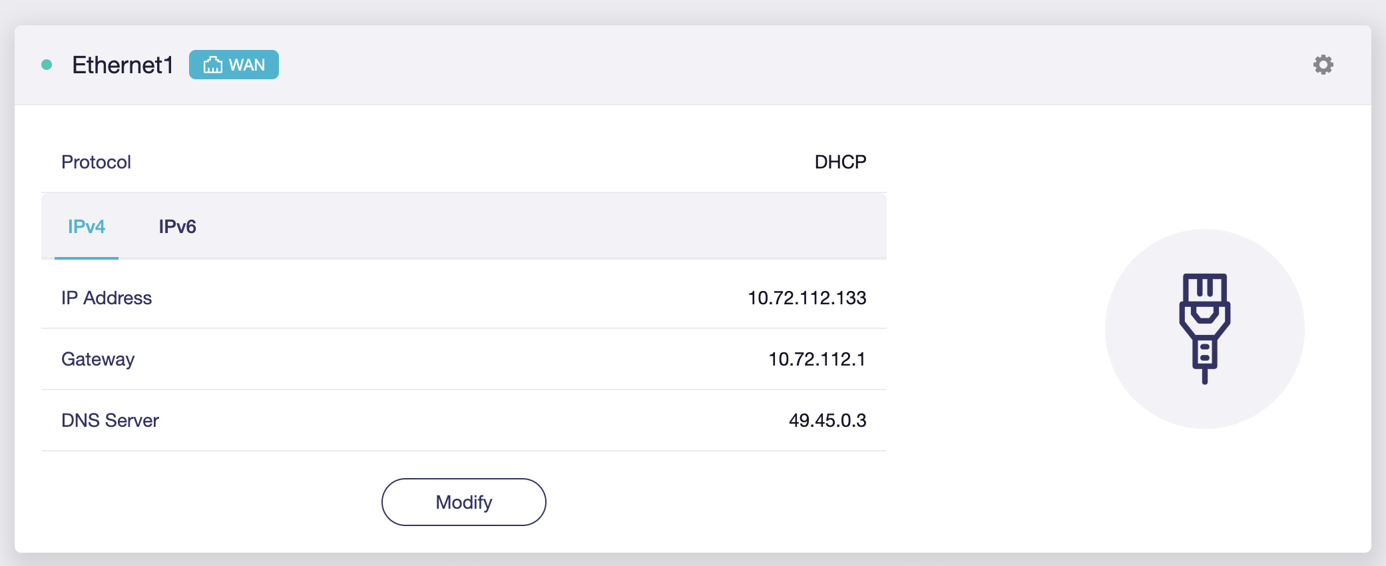This screenshot has height=566, width=1386.
Task: Click the DNS server value 49.45.0.3
Action: (x=827, y=420)
